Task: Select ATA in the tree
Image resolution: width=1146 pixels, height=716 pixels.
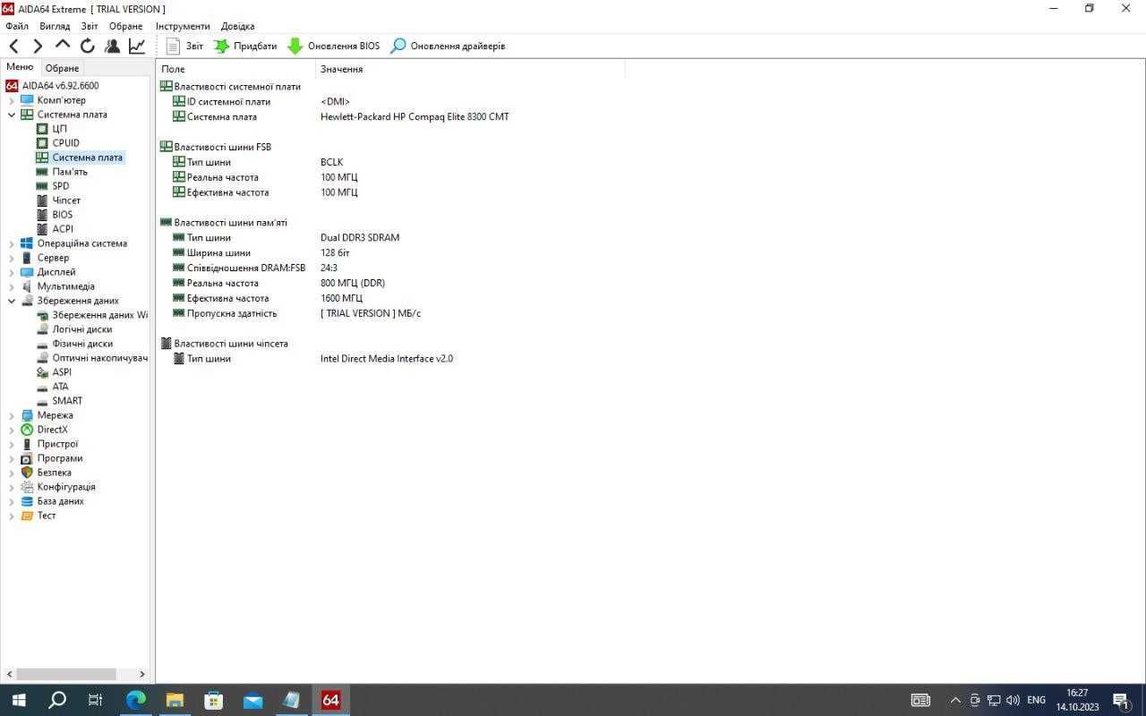Action: [x=60, y=387]
